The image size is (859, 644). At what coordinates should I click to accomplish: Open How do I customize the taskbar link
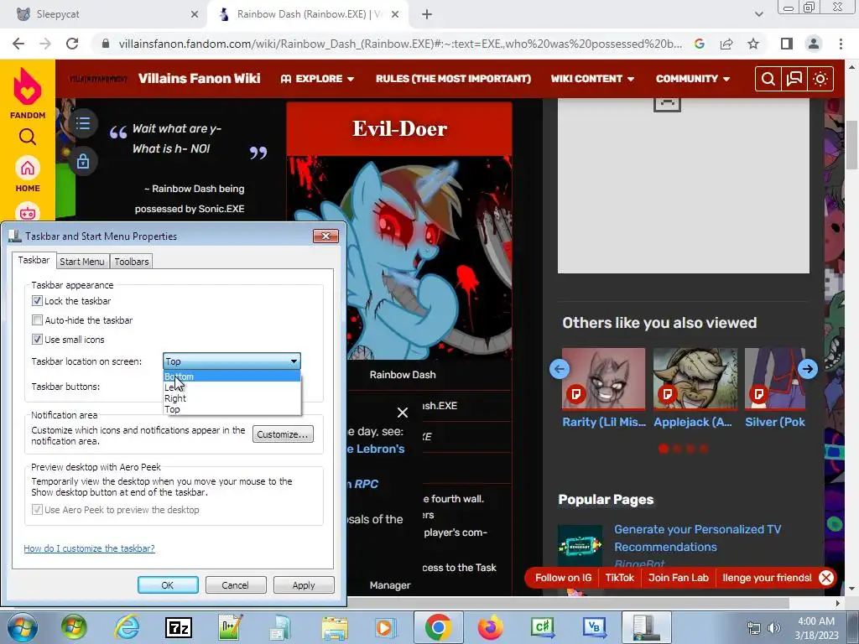click(x=89, y=548)
